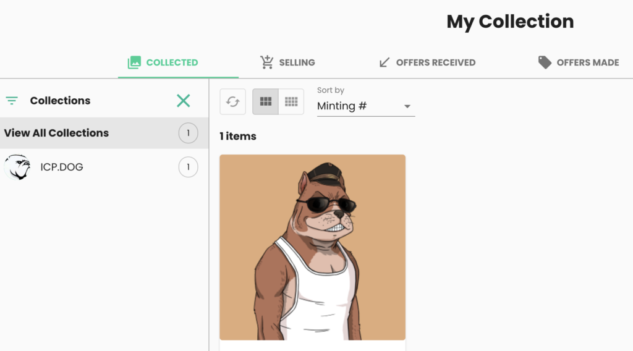This screenshot has height=351, width=633.
Task: Open the Sort by Minting # dropdown
Action: 366,106
